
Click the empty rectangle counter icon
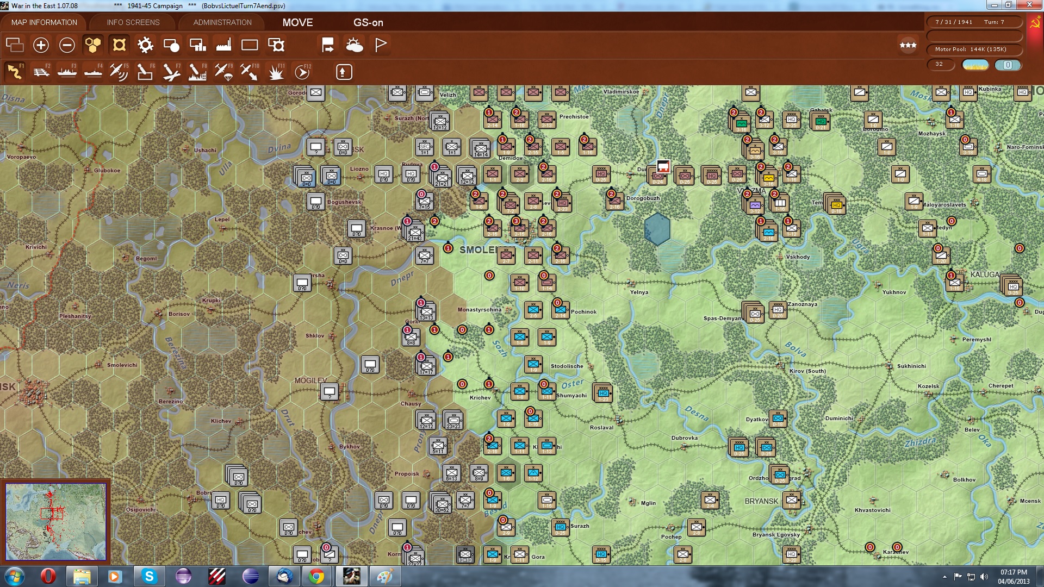click(x=250, y=45)
